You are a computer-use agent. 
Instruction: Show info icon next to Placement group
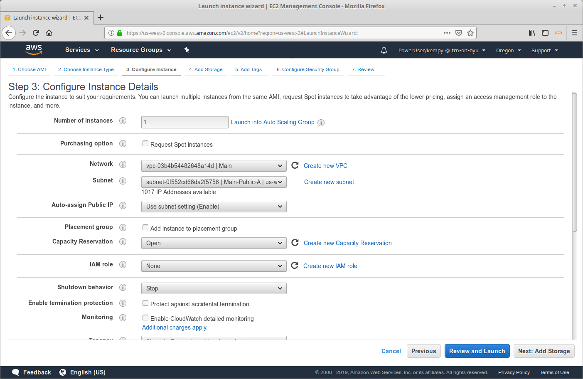coord(123,227)
